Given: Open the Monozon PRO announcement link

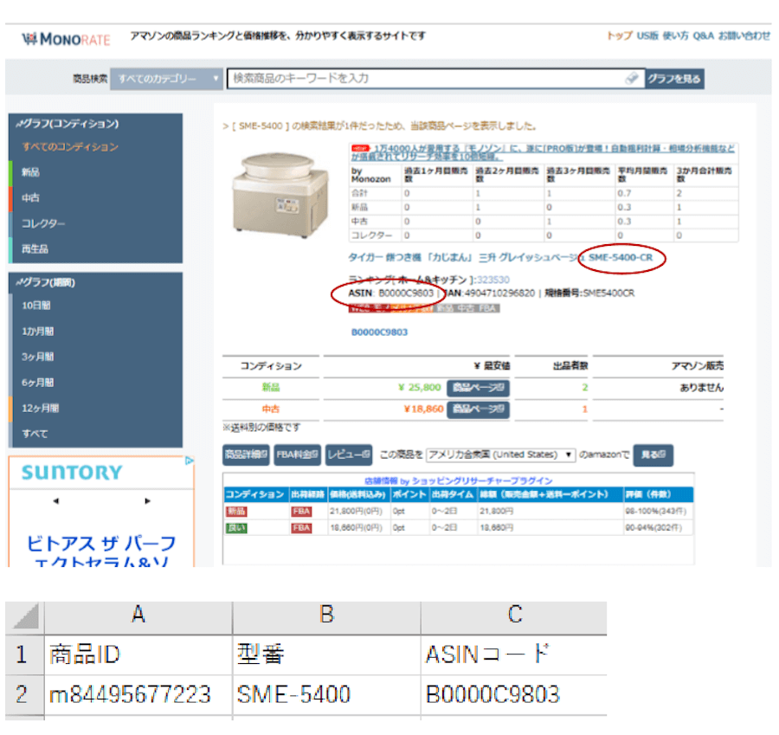Looking at the screenshot, I should point(543,152).
